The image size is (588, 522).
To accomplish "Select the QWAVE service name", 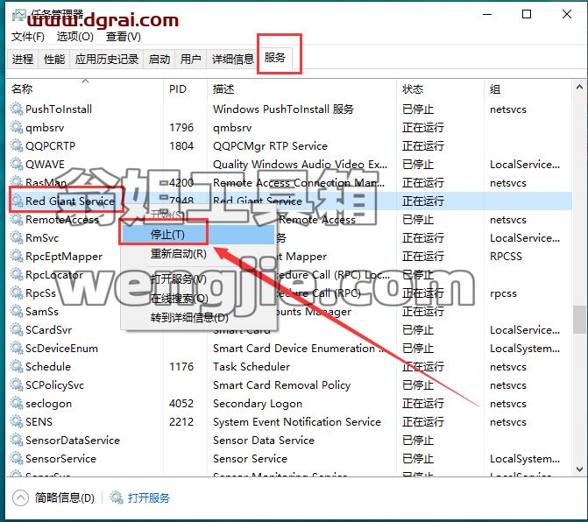I will coord(45,164).
